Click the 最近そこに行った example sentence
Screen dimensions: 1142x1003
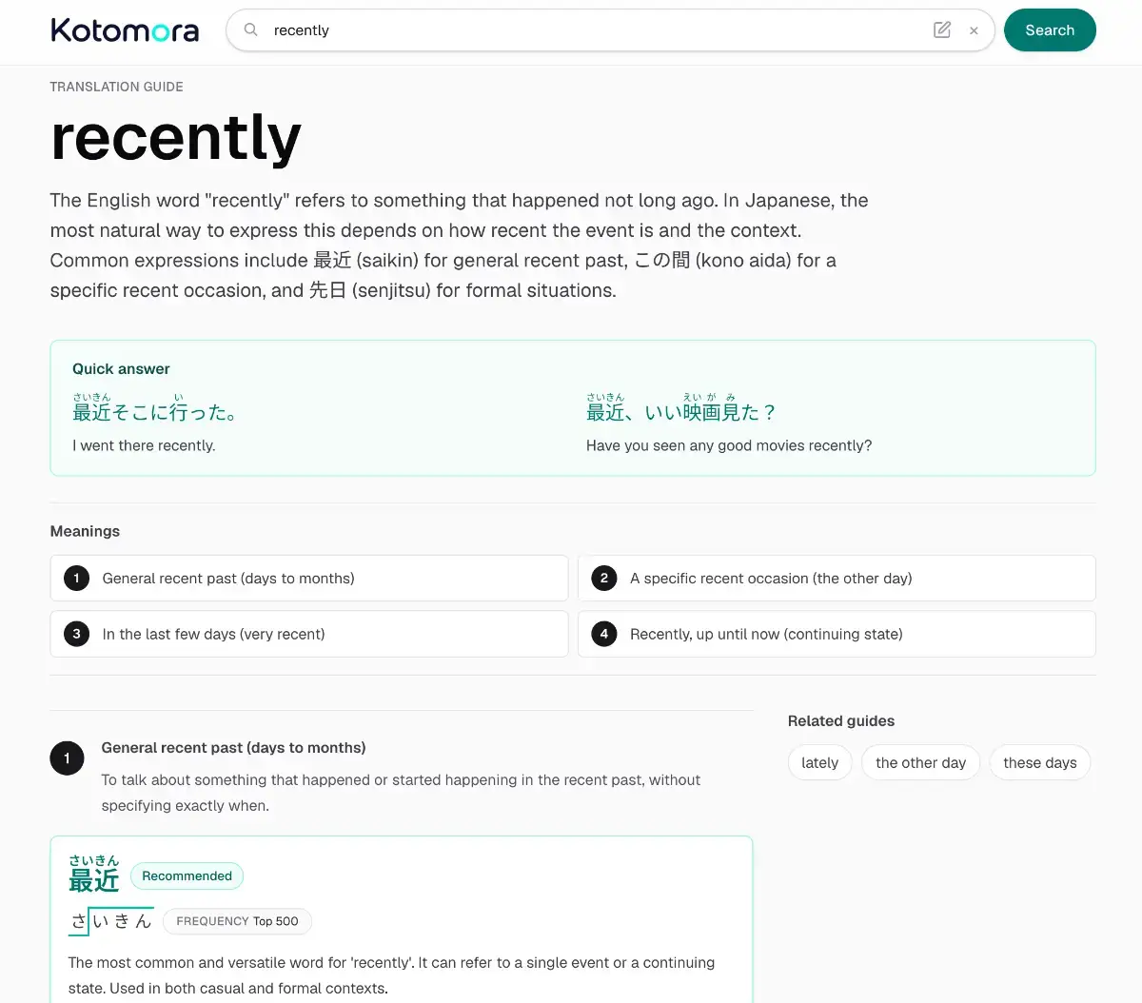155,409
